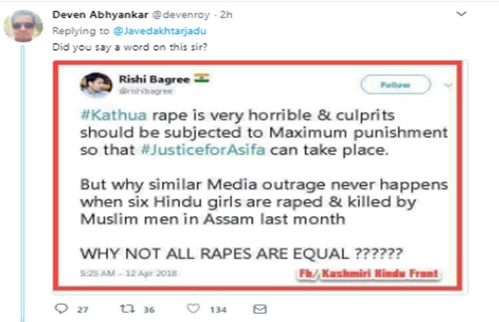Screen dimensions: 499x322
Task: Like the tweet with heart icon
Action: [193, 309]
